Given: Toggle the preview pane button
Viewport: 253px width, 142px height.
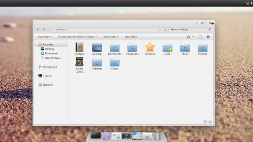Looking at the screenshot, I should 200,37.
